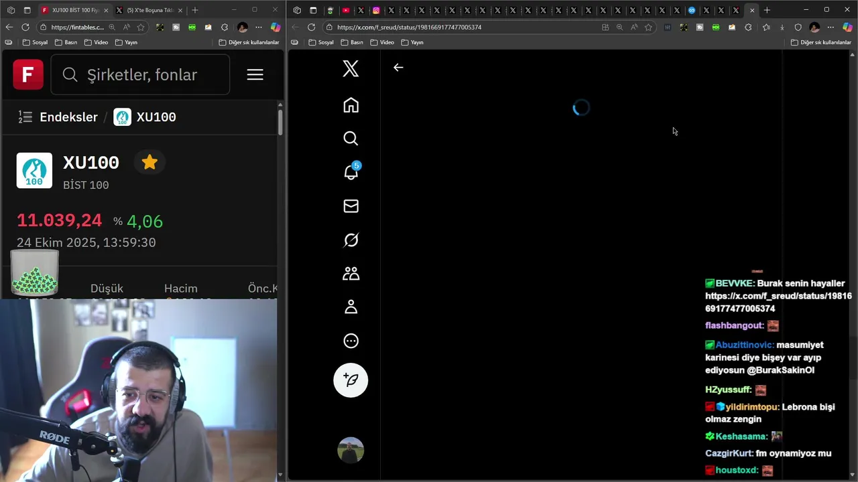
Task: Open X notifications bell with badge 5
Action: (x=351, y=172)
